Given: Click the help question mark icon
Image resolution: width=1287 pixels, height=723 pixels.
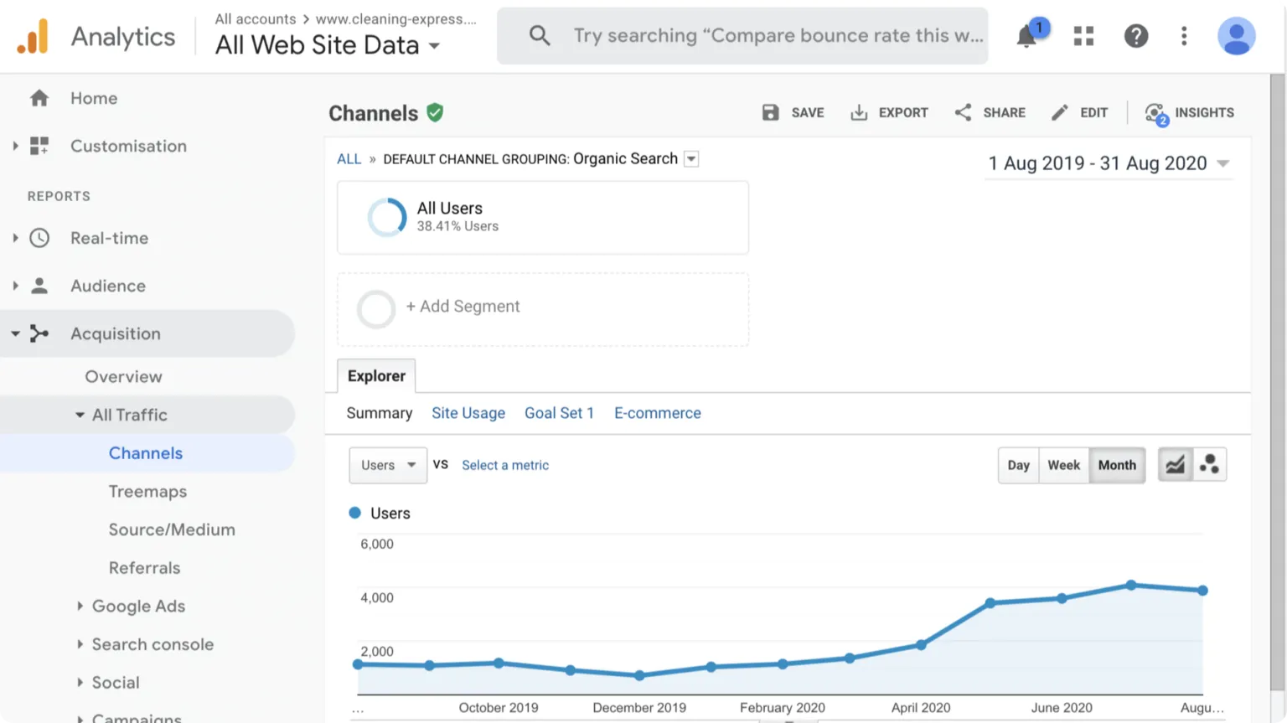Looking at the screenshot, I should pyautogui.click(x=1135, y=36).
